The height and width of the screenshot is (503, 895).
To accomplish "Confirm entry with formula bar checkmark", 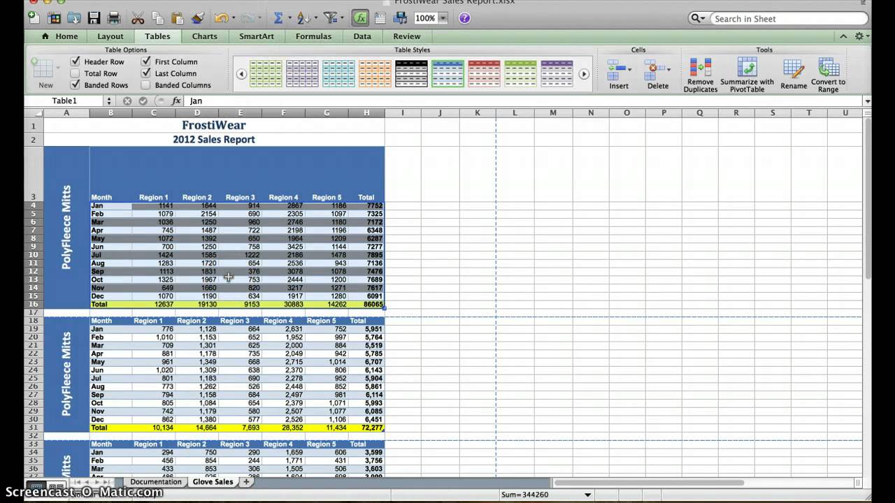I will [143, 101].
